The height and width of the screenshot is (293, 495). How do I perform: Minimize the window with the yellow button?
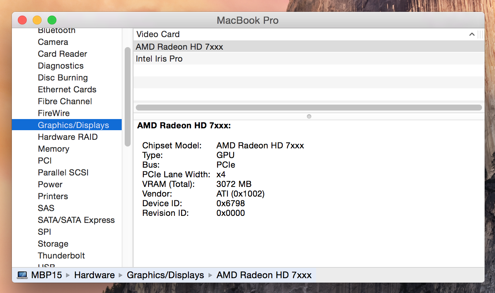tap(37, 20)
